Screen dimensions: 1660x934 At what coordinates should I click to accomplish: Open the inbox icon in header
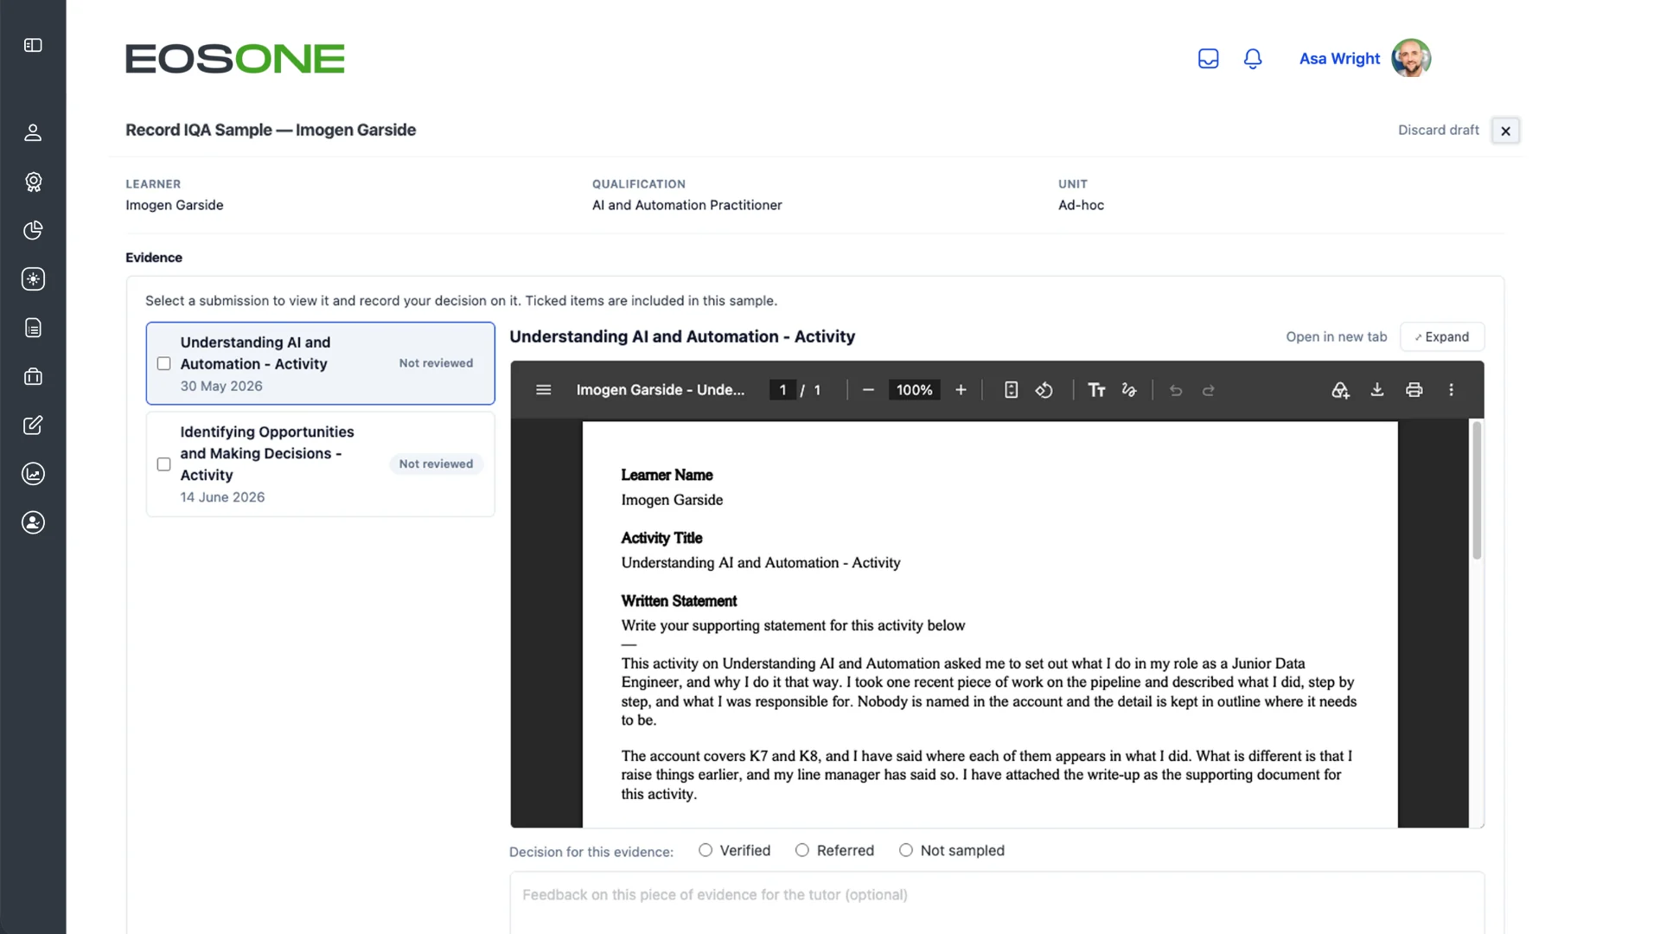(1208, 59)
